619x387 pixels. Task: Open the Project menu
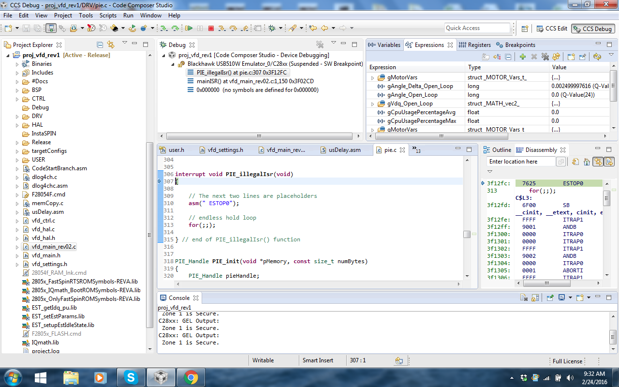tap(63, 15)
